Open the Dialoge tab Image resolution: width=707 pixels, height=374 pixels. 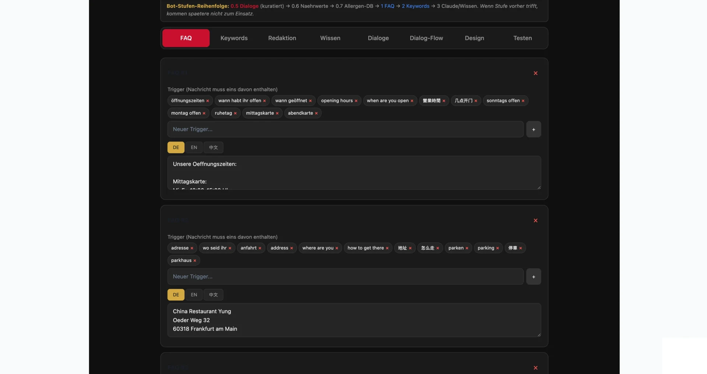[x=378, y=38]
